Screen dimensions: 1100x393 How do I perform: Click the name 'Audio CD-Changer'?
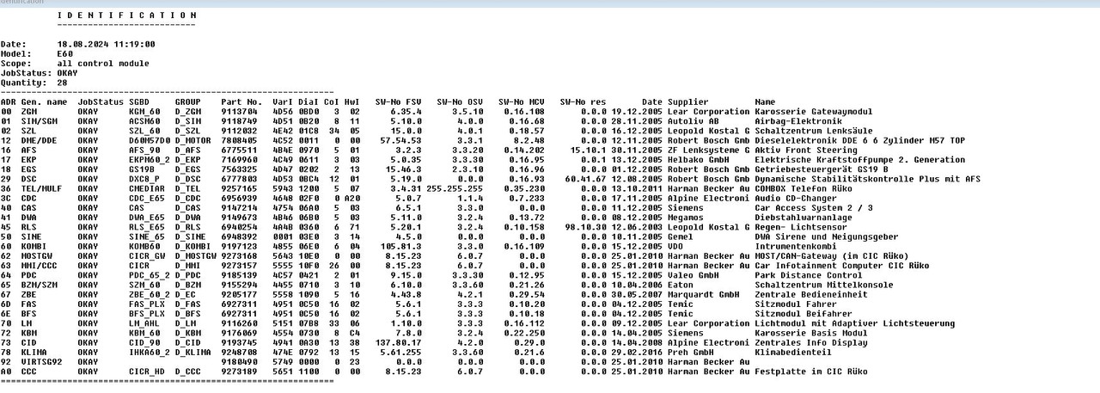pos(796,198)
